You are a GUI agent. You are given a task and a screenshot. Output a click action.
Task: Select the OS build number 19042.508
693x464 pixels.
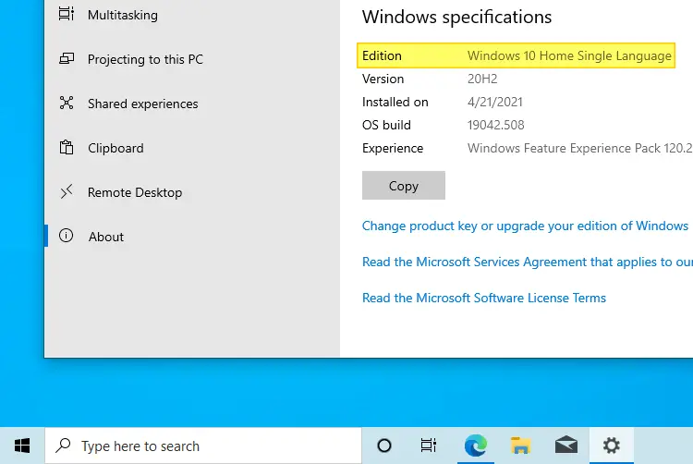496,125
